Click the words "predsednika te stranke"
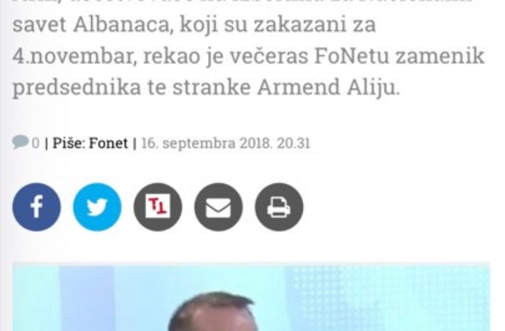Image resolution: width=505 pixels, height=331 pixels. tap(132, 87)
